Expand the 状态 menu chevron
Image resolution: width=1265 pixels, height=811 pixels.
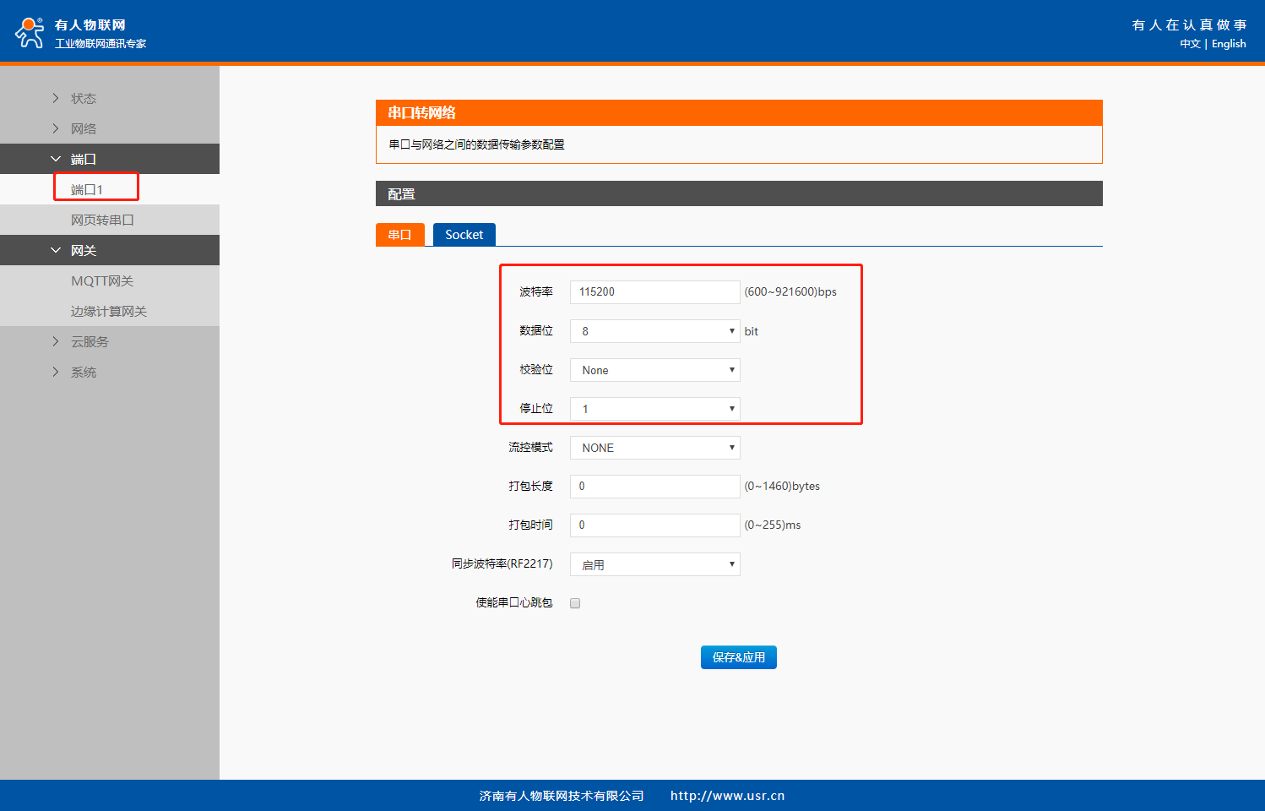pyautogui.click(x=56, y=98)
